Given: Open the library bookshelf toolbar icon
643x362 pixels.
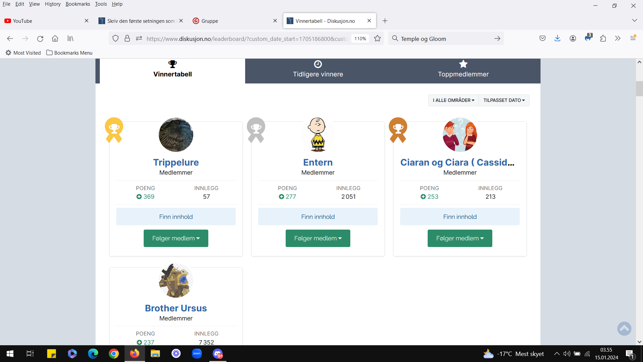Looking at the screenshot, I should point(70,39).
